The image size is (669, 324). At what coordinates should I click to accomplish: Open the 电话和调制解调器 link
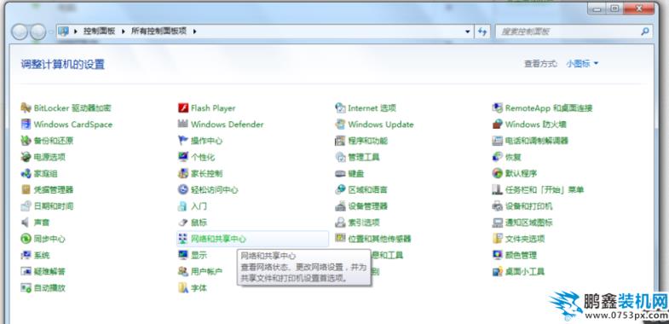pos(537,141)
